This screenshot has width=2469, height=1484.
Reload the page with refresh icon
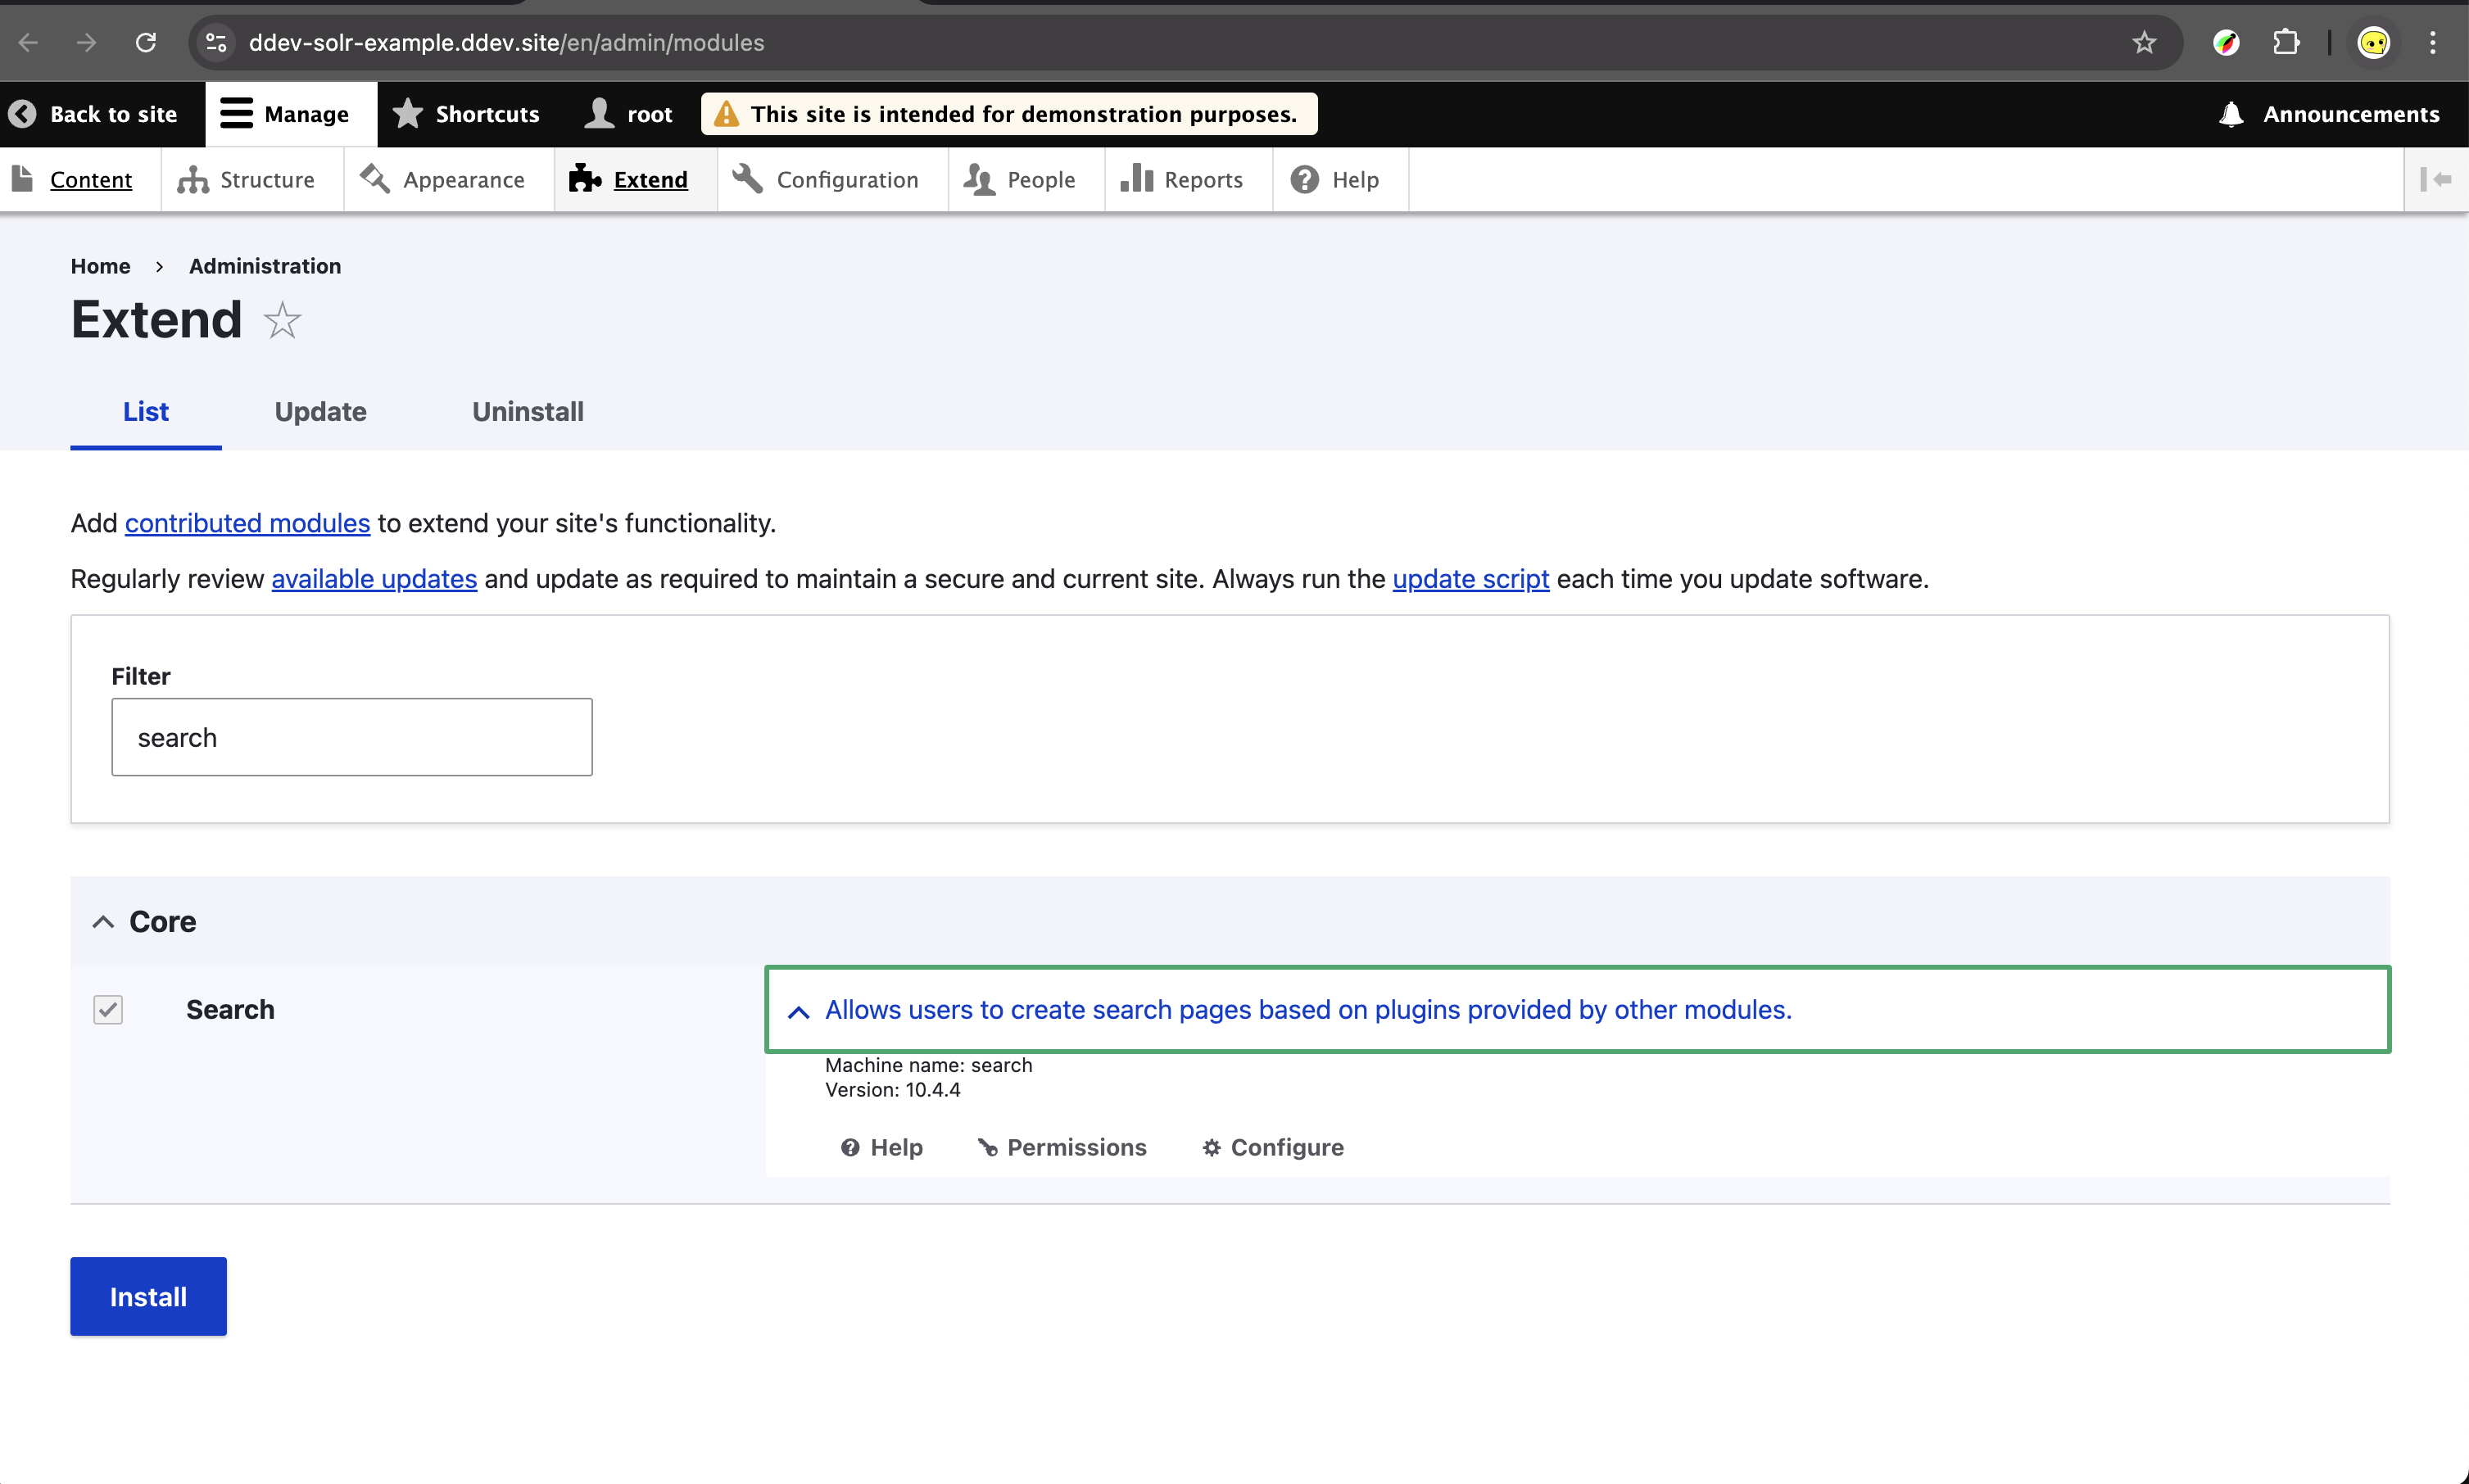point(146,43)
